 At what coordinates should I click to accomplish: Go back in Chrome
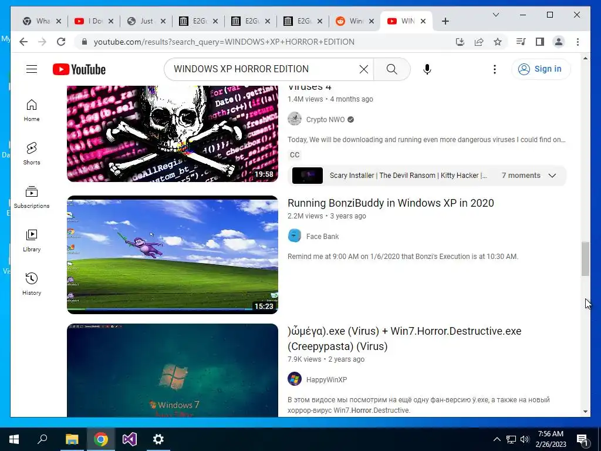(x=23, y=42)
